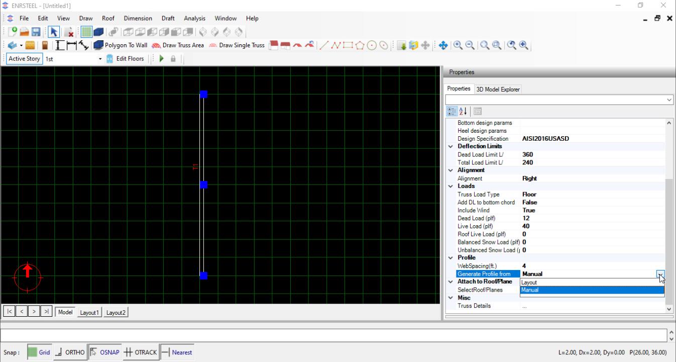Screen dimensions: 676x362
Task: Click the green Run analysis arrow
Action: [162, 59]
